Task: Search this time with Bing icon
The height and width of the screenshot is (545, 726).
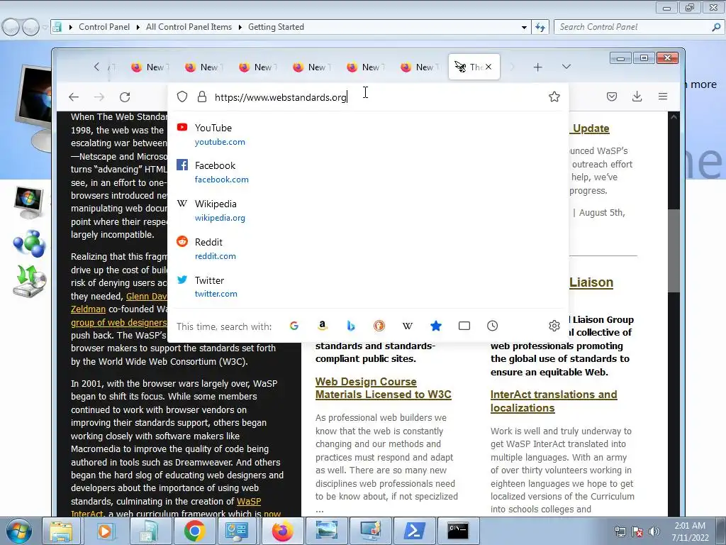Action: [350, 326]
